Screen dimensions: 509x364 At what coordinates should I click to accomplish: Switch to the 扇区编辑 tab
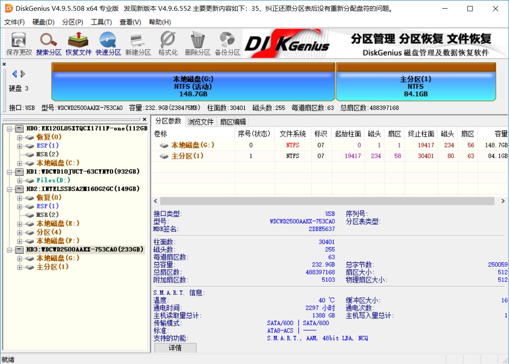click(x=233, y=122)
